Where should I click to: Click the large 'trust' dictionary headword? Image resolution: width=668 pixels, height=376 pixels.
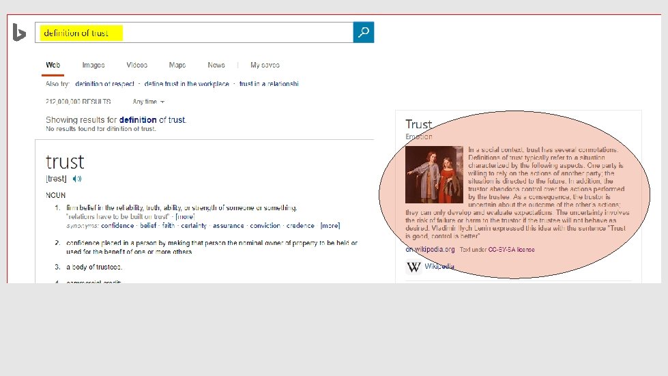tap(65, 162)
